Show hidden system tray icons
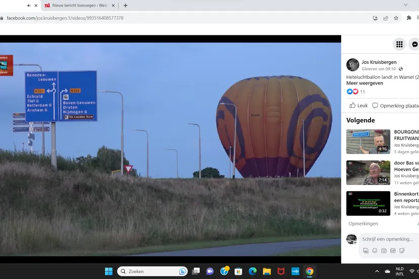The width and height of the screenshot is (419, 279). click(376, 271)
